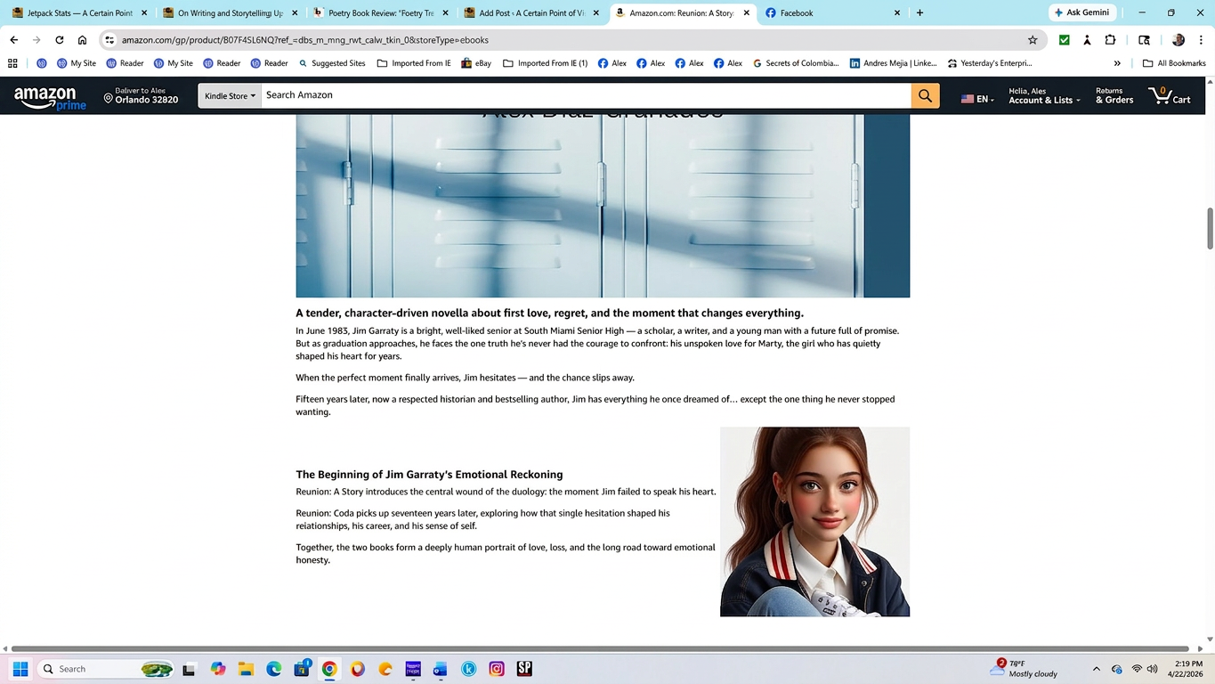The height and width of the screenshot is (684, 1215).
Task: Open the EN language selector dropdown
Action: tap(976, 99)
